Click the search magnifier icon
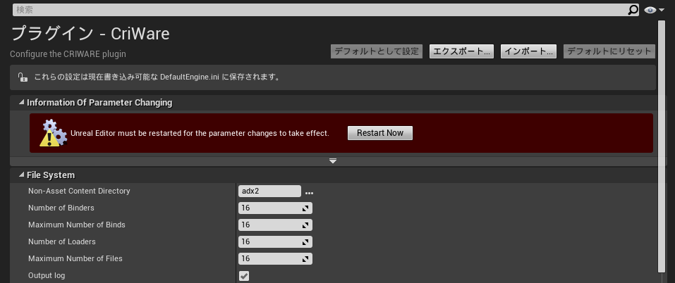Viewport: 675px width, 283px height. point(633,10)
